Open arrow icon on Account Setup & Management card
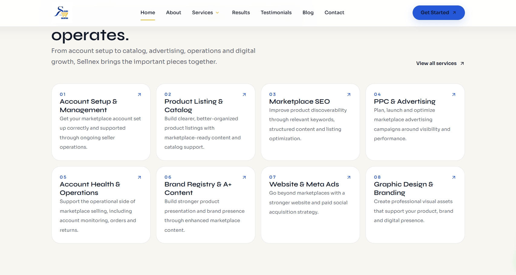The height and width of the screenshot is (275, 516). [139, 95]
